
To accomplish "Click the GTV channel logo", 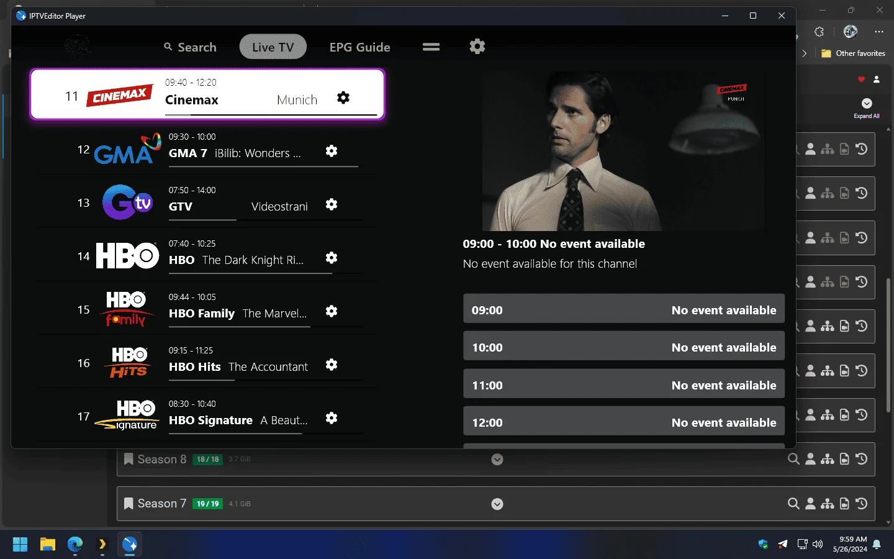I will click(x=127, y=202).
